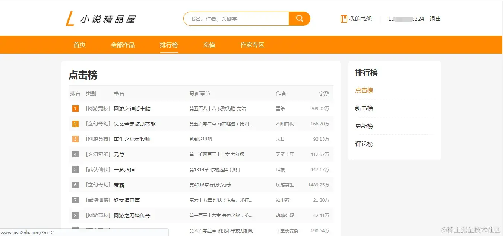Screen dimensions: 503x236
Task: Click the rank 2 badge
Action: [x=75, y=124]
